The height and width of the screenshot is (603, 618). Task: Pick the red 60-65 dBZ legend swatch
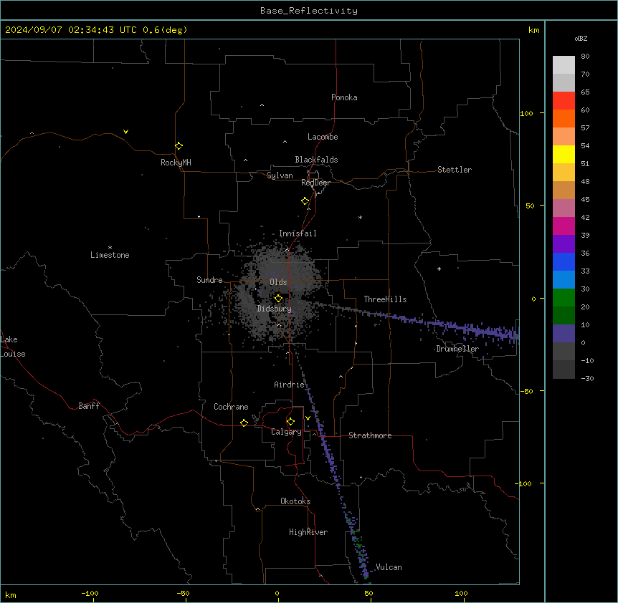coord(564,101)
